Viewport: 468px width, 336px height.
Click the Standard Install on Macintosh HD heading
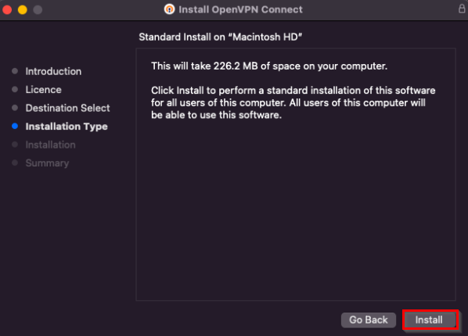(221, 37)
